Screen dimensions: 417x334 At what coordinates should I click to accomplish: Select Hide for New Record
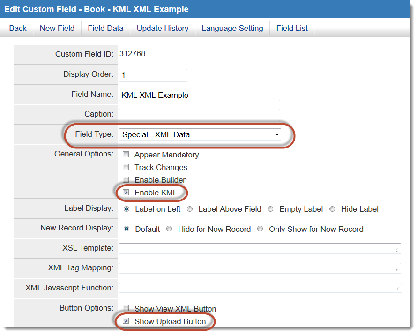(x=169, y=229)
